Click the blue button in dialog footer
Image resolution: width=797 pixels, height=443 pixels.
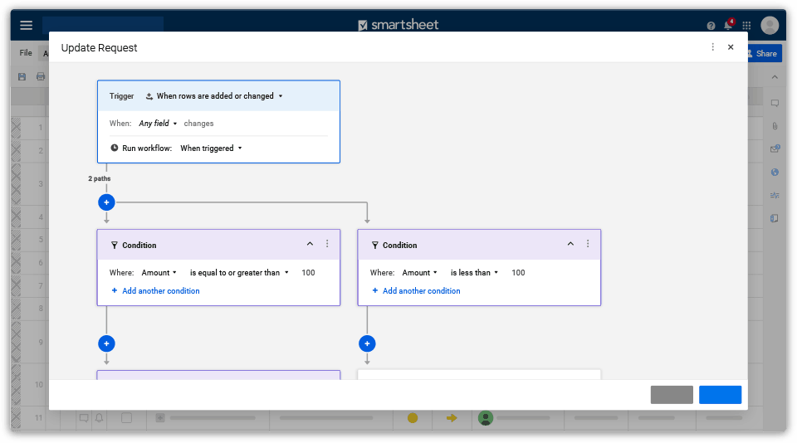pos(720,395)
